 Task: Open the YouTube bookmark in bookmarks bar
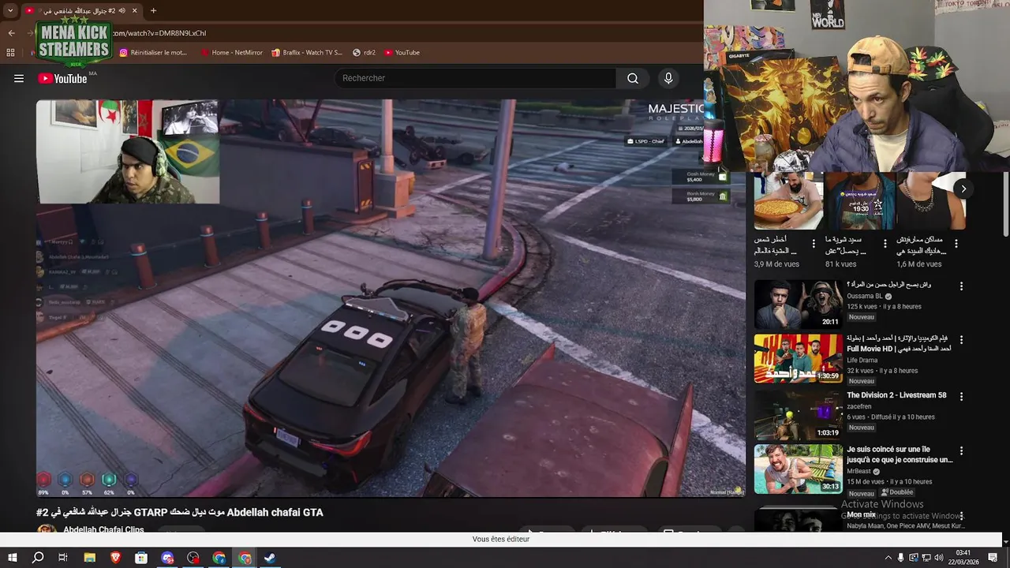click(x=402, y=53)
